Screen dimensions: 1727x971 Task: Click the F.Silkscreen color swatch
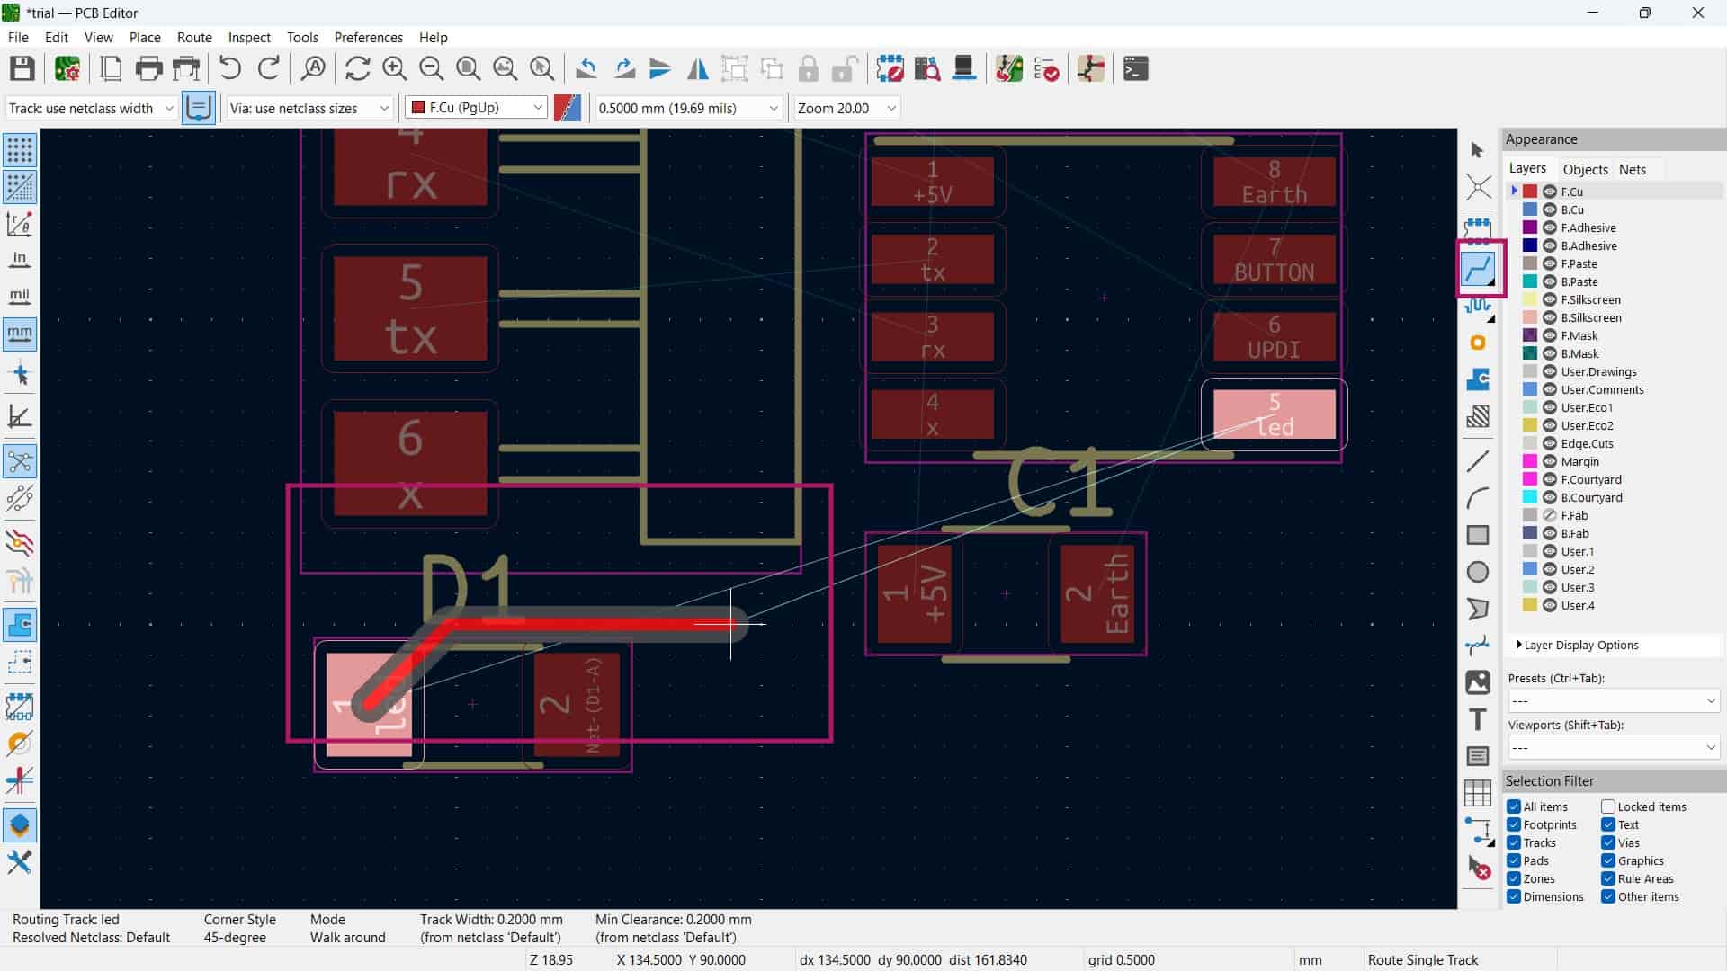point(1529,299)
